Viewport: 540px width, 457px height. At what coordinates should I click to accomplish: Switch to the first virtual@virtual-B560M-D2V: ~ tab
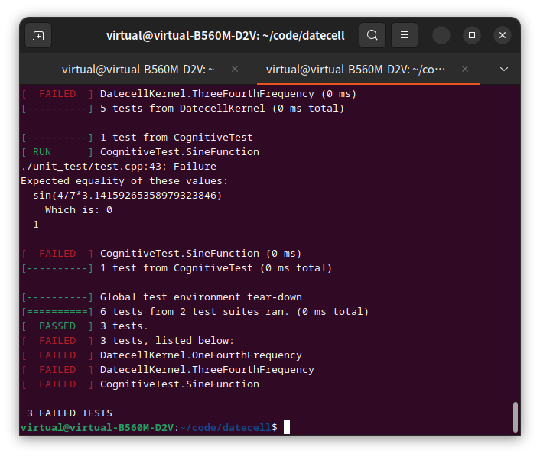(x=138, y=69)
